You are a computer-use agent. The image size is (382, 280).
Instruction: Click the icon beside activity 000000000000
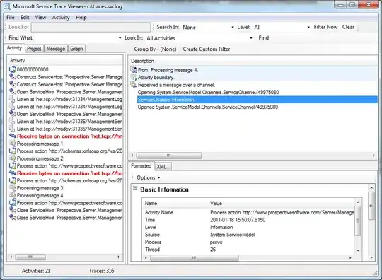coord(13,69)
